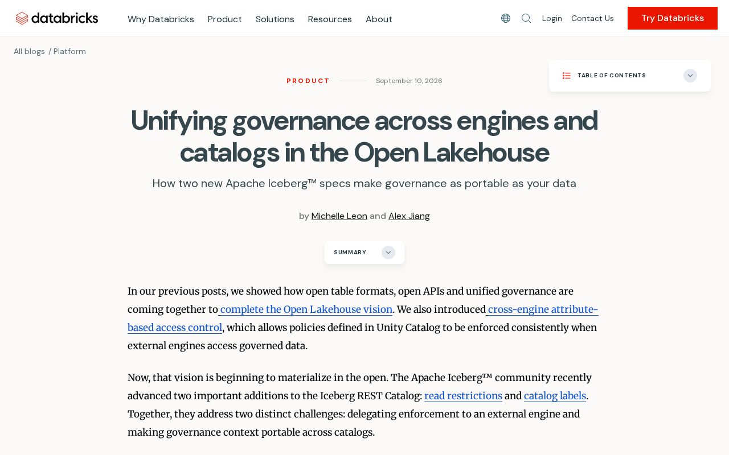729x455 pixels.
Task: Open the site search magnifier
Action: click(x=526, y=18)
